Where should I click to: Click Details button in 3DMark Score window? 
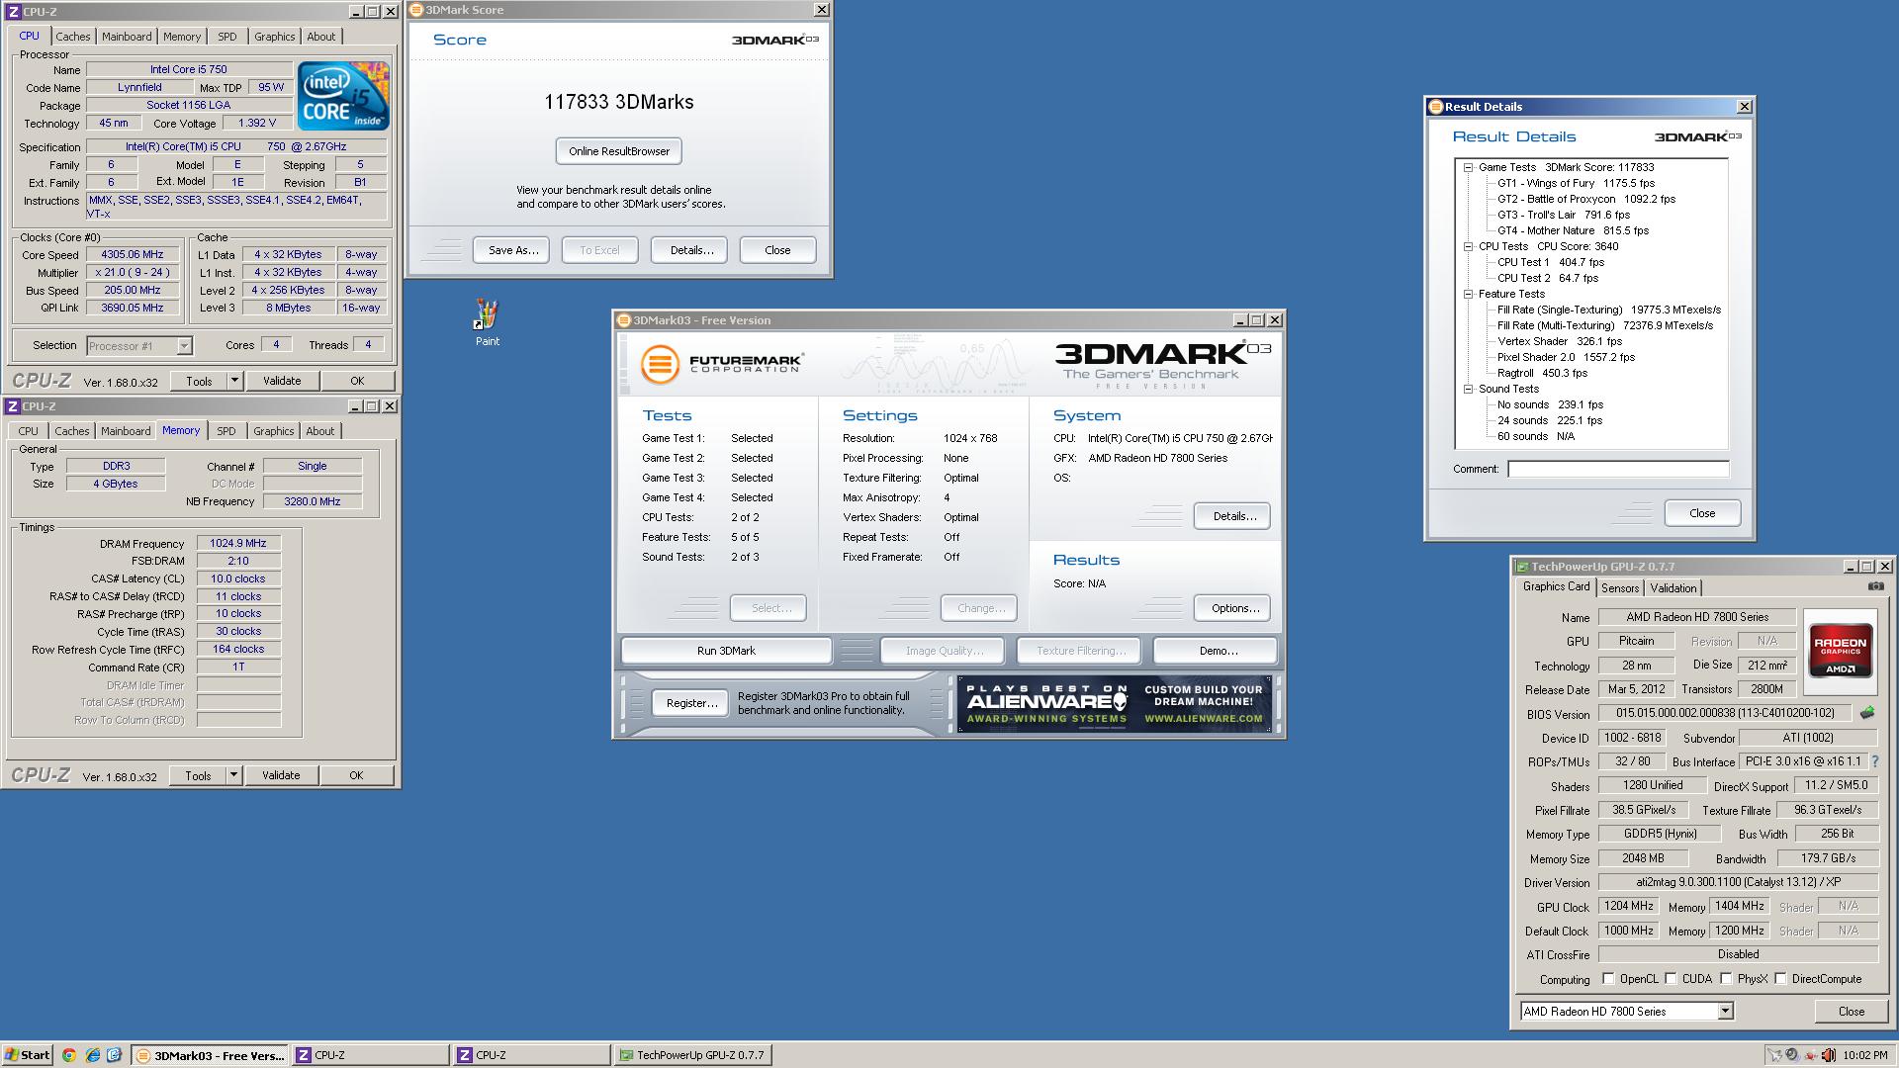pyautogui.click(x=691, y=250)
